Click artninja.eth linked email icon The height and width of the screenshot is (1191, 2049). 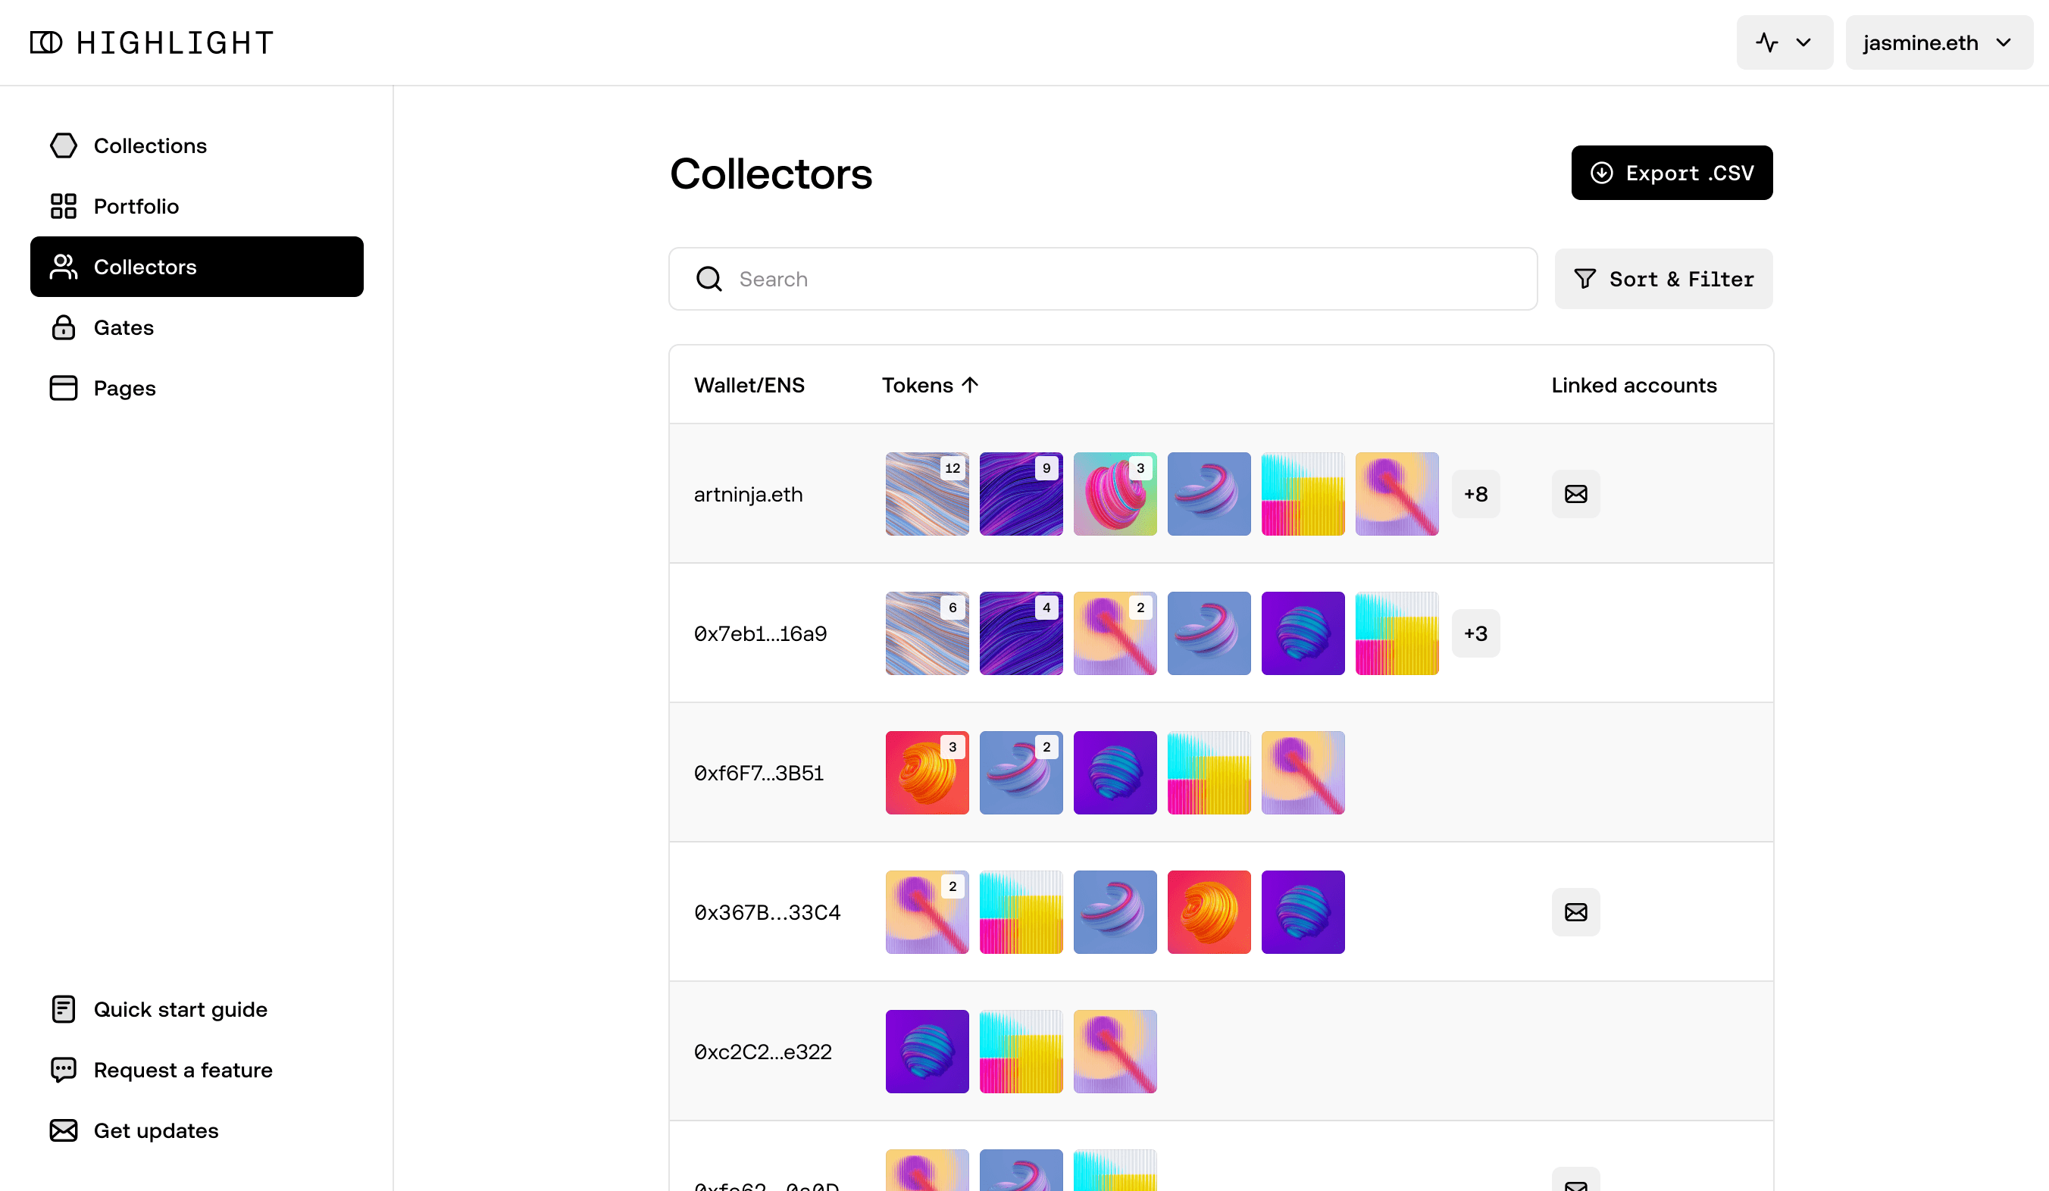tap(1576, 494)
